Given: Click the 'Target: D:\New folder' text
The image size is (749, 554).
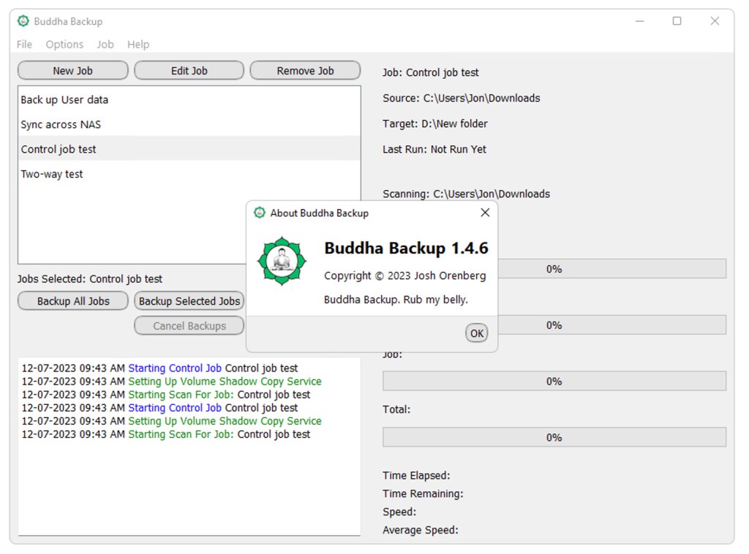Looking at the screenshot, I should click(435, 124).
